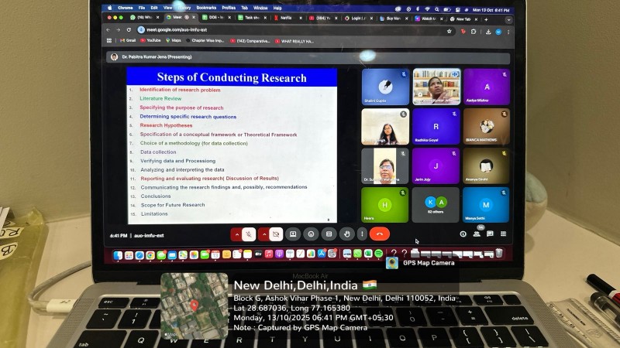Open the Gmail bookmark

point(130,40)
